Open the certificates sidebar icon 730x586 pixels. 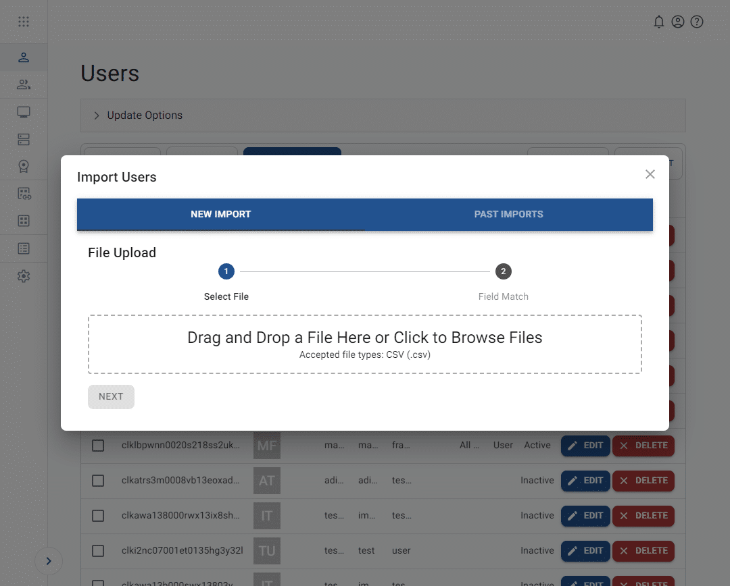pyautogui.click(x=24, y=165)
